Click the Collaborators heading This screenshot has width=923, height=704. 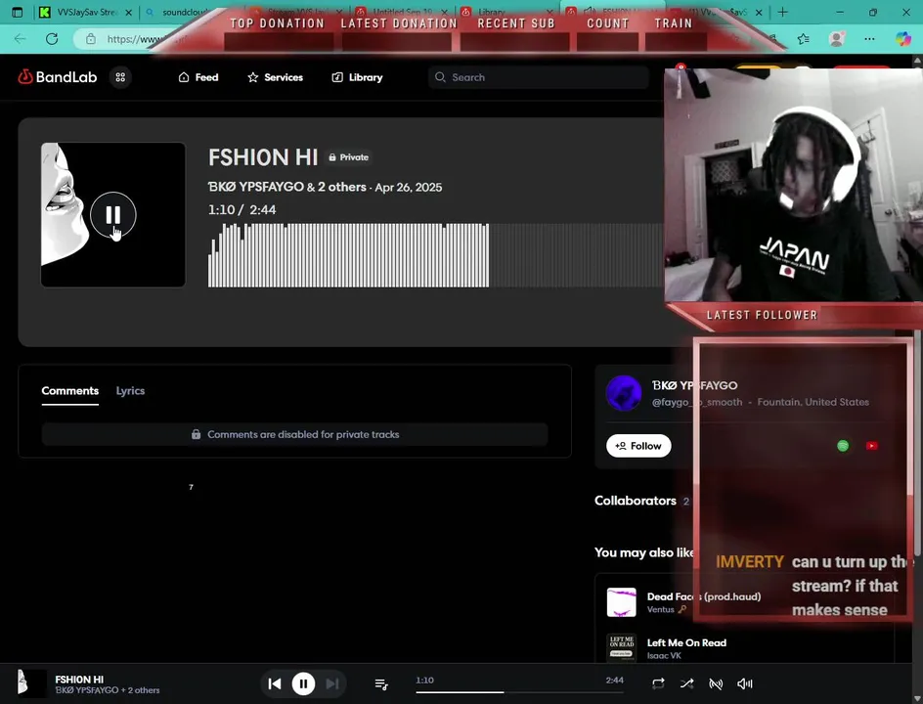pos(636,501)
